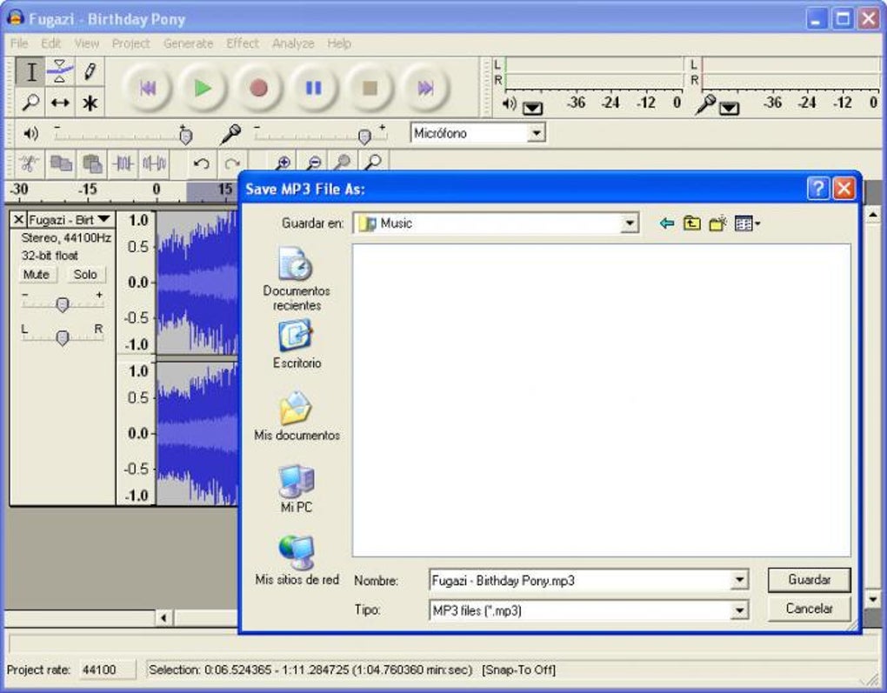The height and width of the screenshot is (693, 887).
Task: Open the Analyze menu
Action: 293,43
